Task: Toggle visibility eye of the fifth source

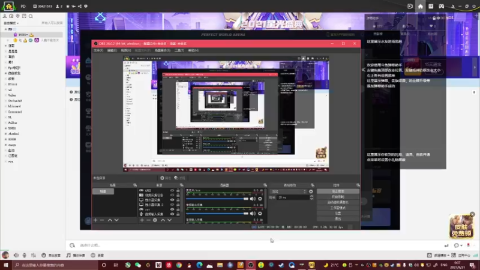Action: coord(172,209)
